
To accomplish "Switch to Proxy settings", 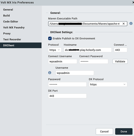I will pyautogui.click(x=7, y=33).
